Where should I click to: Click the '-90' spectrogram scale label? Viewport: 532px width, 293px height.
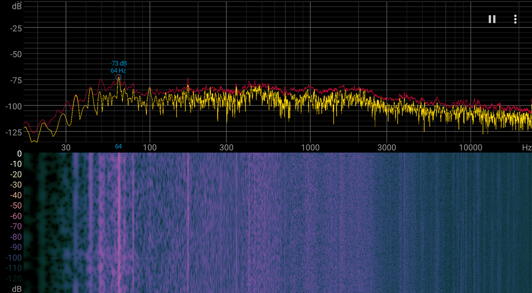tap(16, 247)
